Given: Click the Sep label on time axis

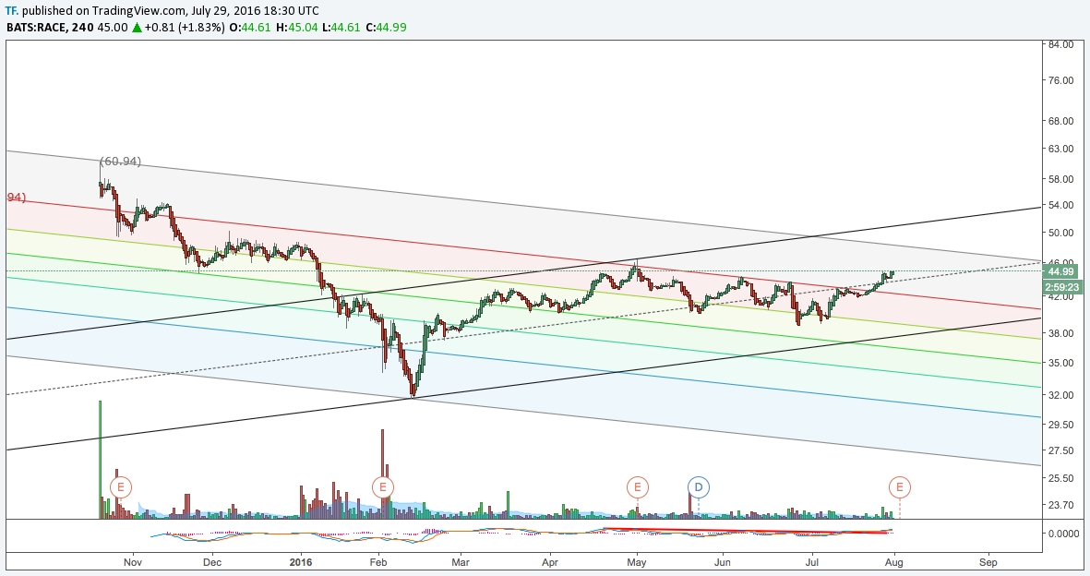Looking at the screenshot, I should 988,562.
